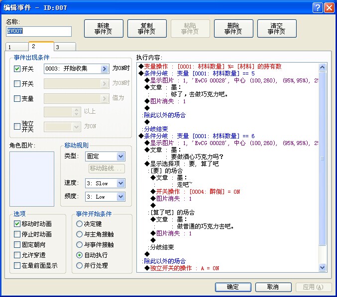
Task: Select line 够了，去做巧克力吧。
Action: tap(199, 94)
